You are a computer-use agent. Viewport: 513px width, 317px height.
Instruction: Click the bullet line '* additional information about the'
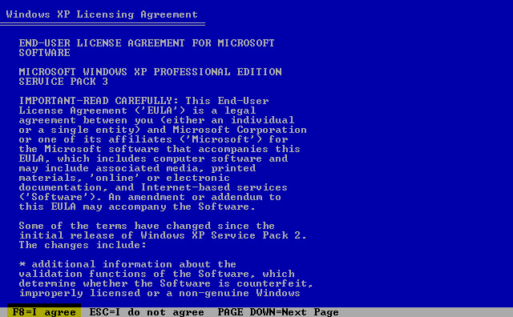click(127, 264)
